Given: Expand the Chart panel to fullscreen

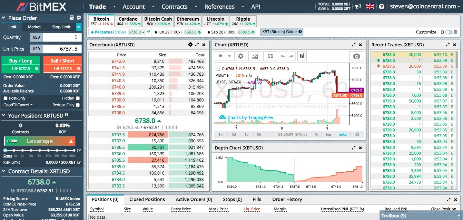Looking at the screenshot, I should pos(354,45).
